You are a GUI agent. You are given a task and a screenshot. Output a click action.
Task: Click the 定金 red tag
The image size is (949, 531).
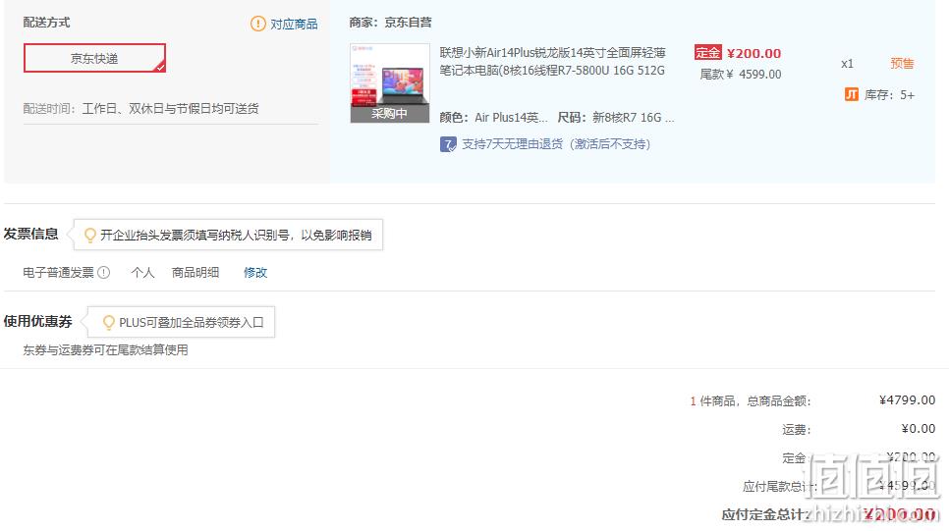pyautogui.click(x=707, y=53)
